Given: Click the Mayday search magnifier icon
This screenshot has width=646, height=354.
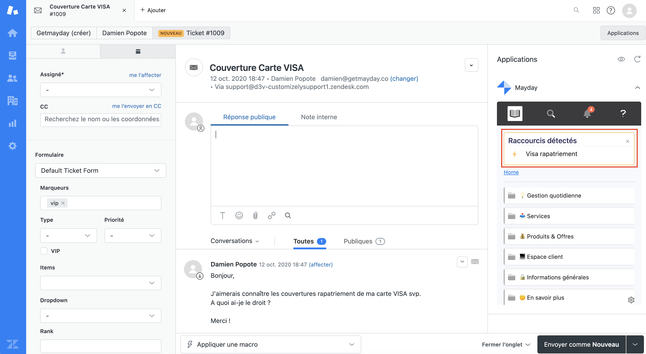Looking at the screenshot, I should (x=551, y=114).
